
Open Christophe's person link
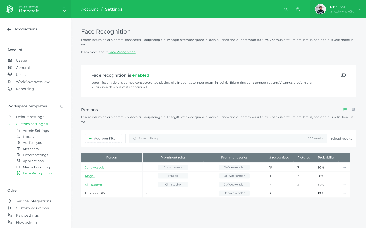coord(93,185)
